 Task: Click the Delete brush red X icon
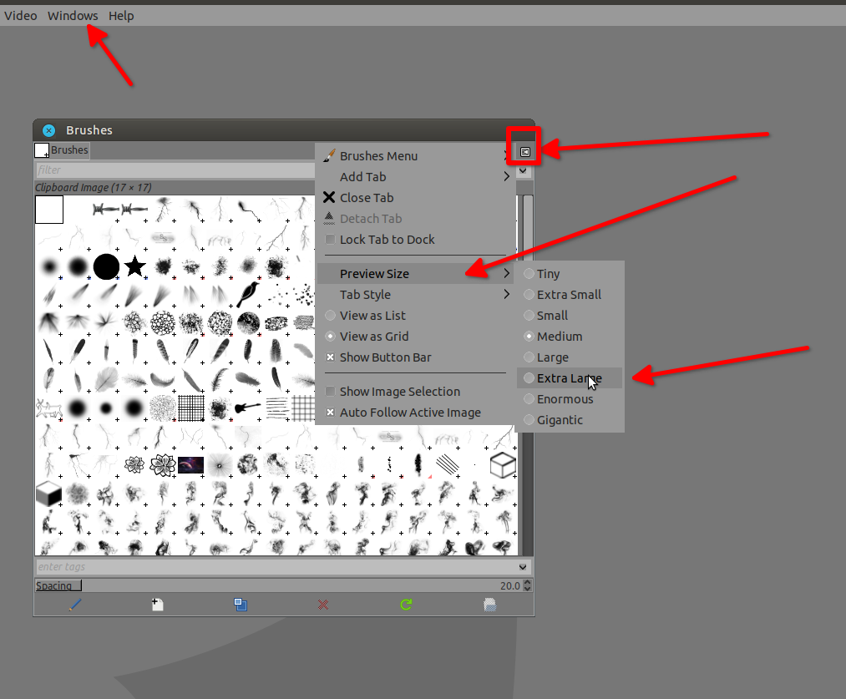[323, 605]
